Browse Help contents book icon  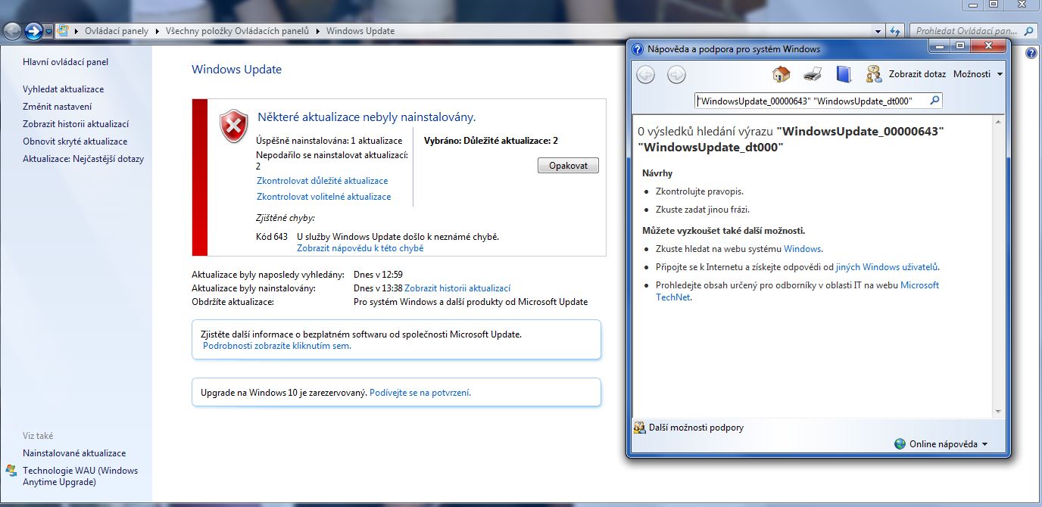point(844,74)
